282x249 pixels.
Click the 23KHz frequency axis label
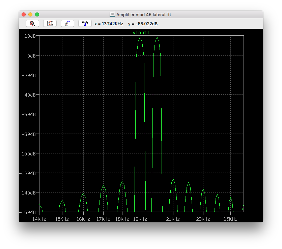[x=203, y=219]
